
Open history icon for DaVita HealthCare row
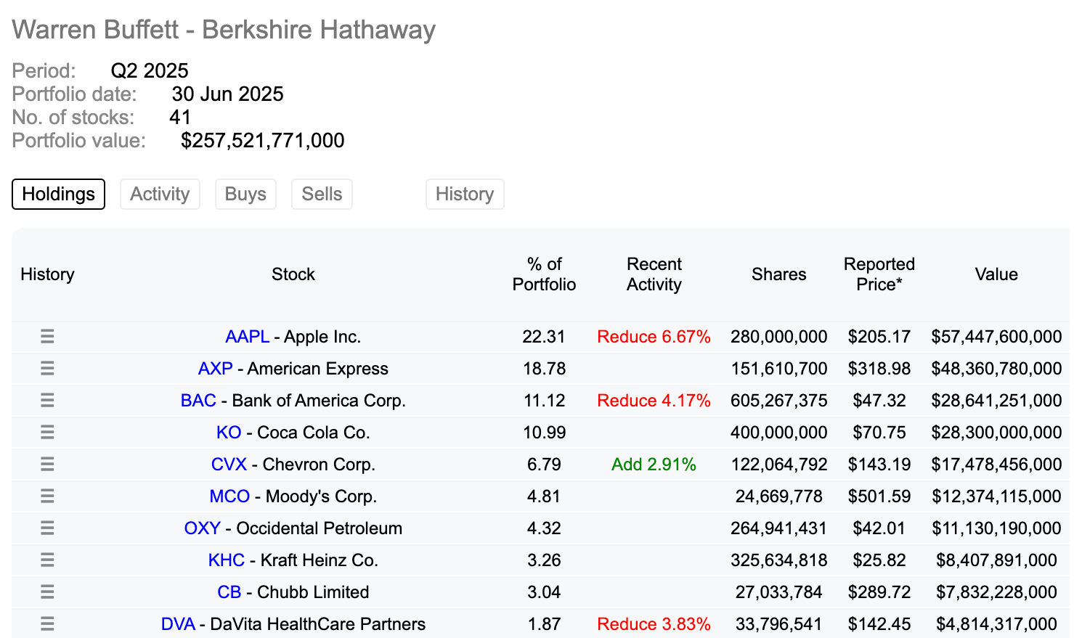pyautogui.click(x=47, y=623)
